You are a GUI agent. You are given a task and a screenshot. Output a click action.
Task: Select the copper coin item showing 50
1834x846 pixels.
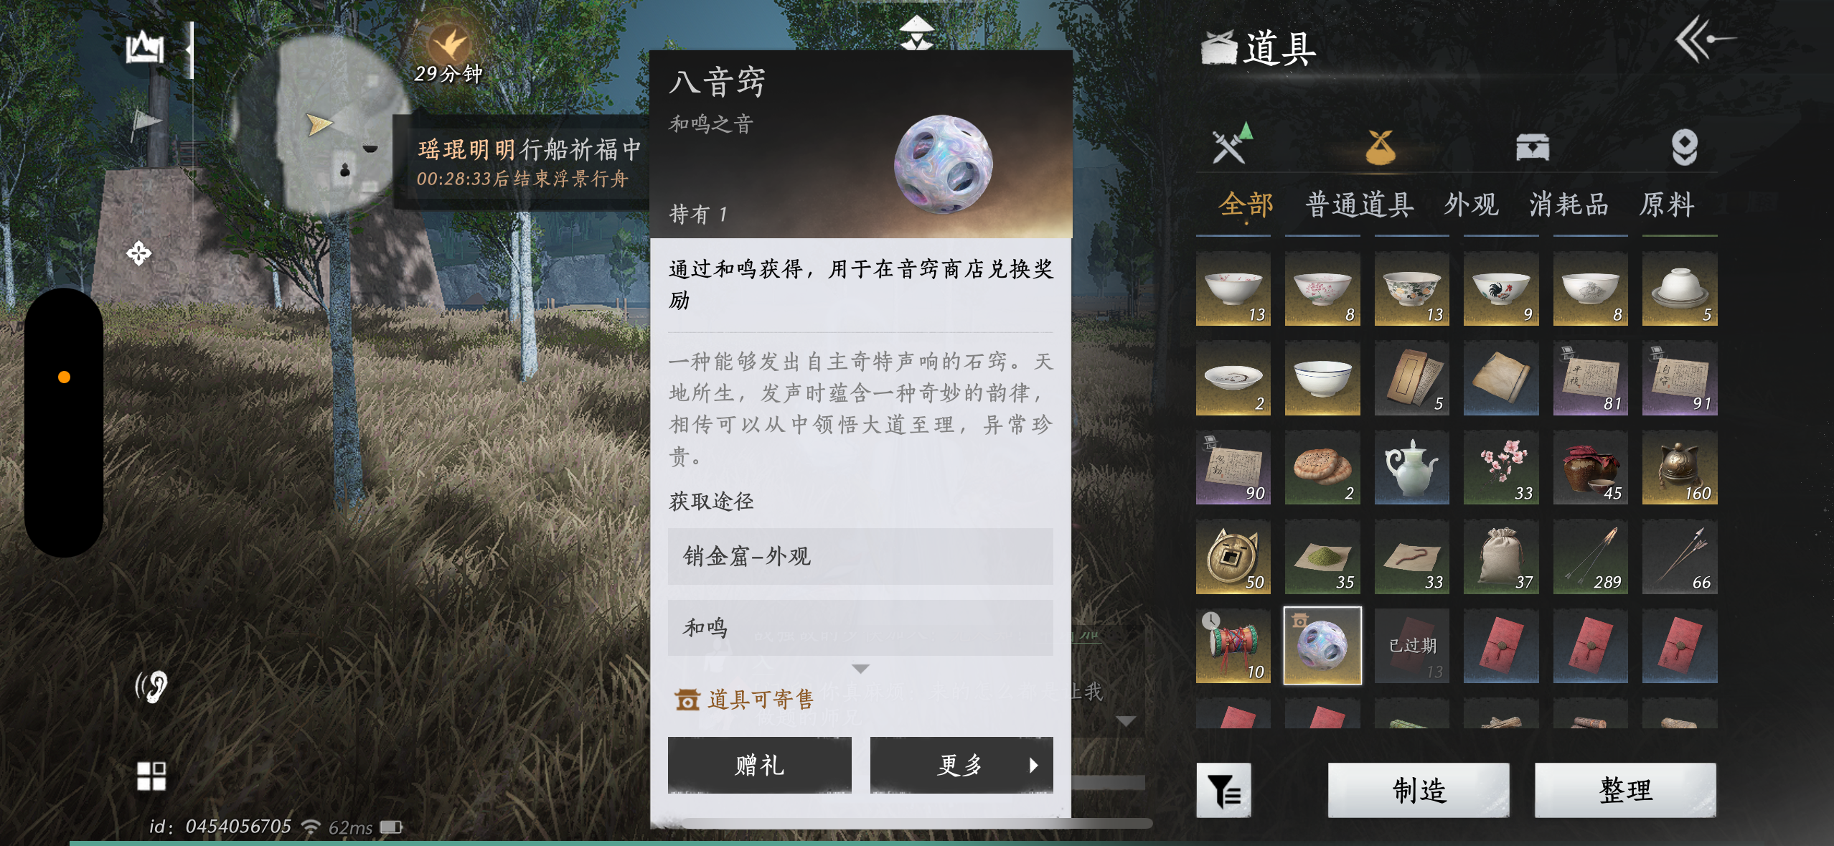[1233, 557]
